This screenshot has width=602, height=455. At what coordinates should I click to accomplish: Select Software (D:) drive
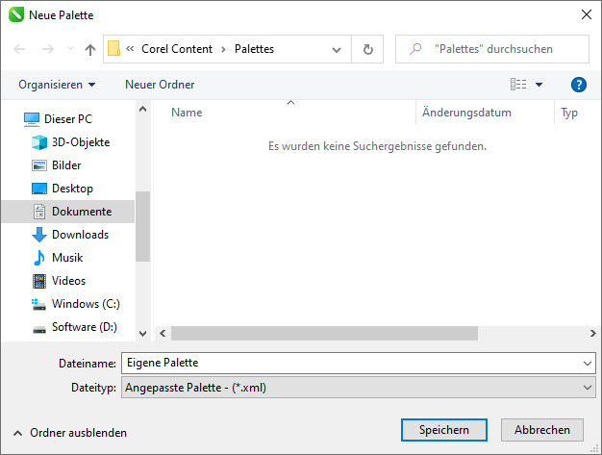(84, 327)
